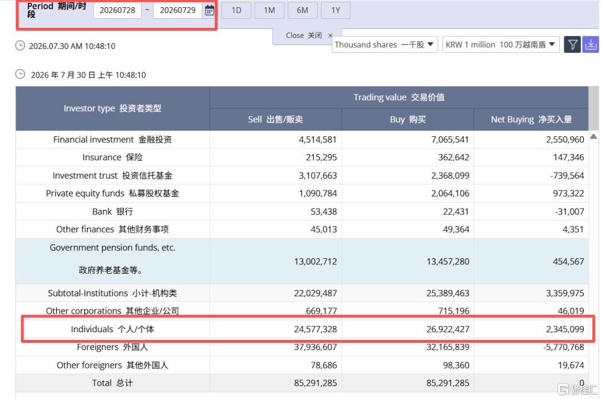
Task: Select the 6M period button
Action: point(302,11)
